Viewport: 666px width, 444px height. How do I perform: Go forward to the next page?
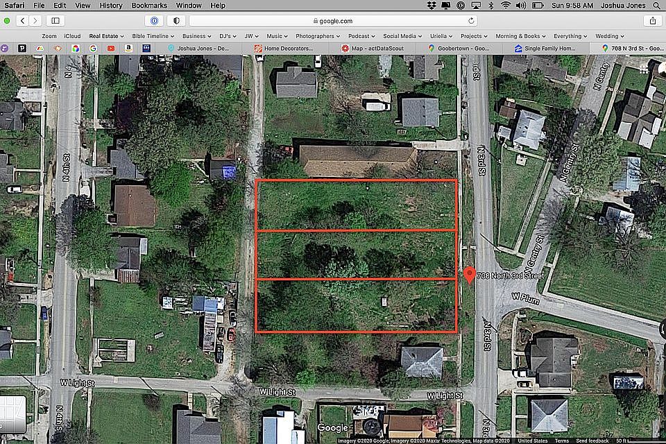point(35,20)
